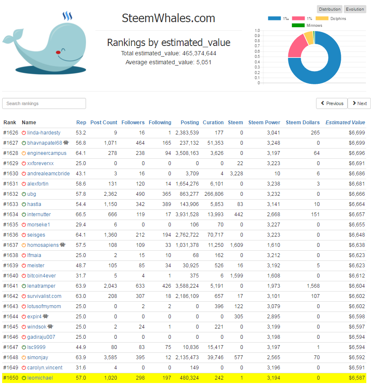The width and height of the screenshot is (371, 386).
Task: Go to the Next rankings page
Action: [359, 103]
